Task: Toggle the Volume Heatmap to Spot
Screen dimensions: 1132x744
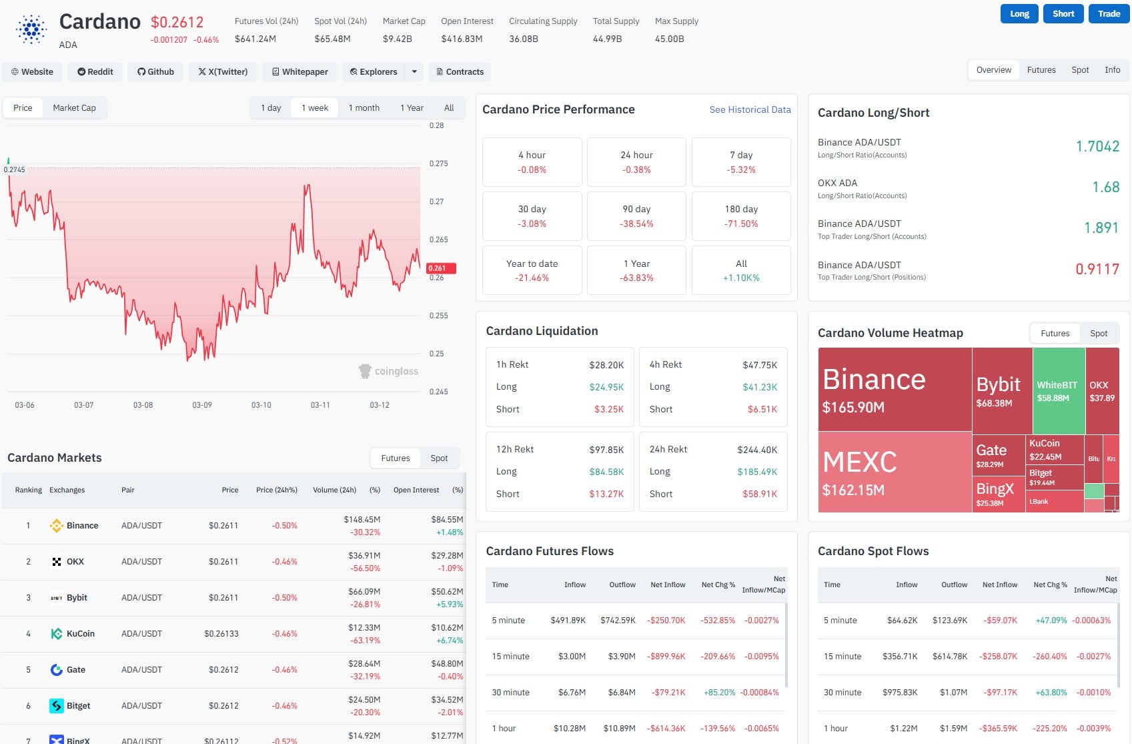Action: point(1098,333)
